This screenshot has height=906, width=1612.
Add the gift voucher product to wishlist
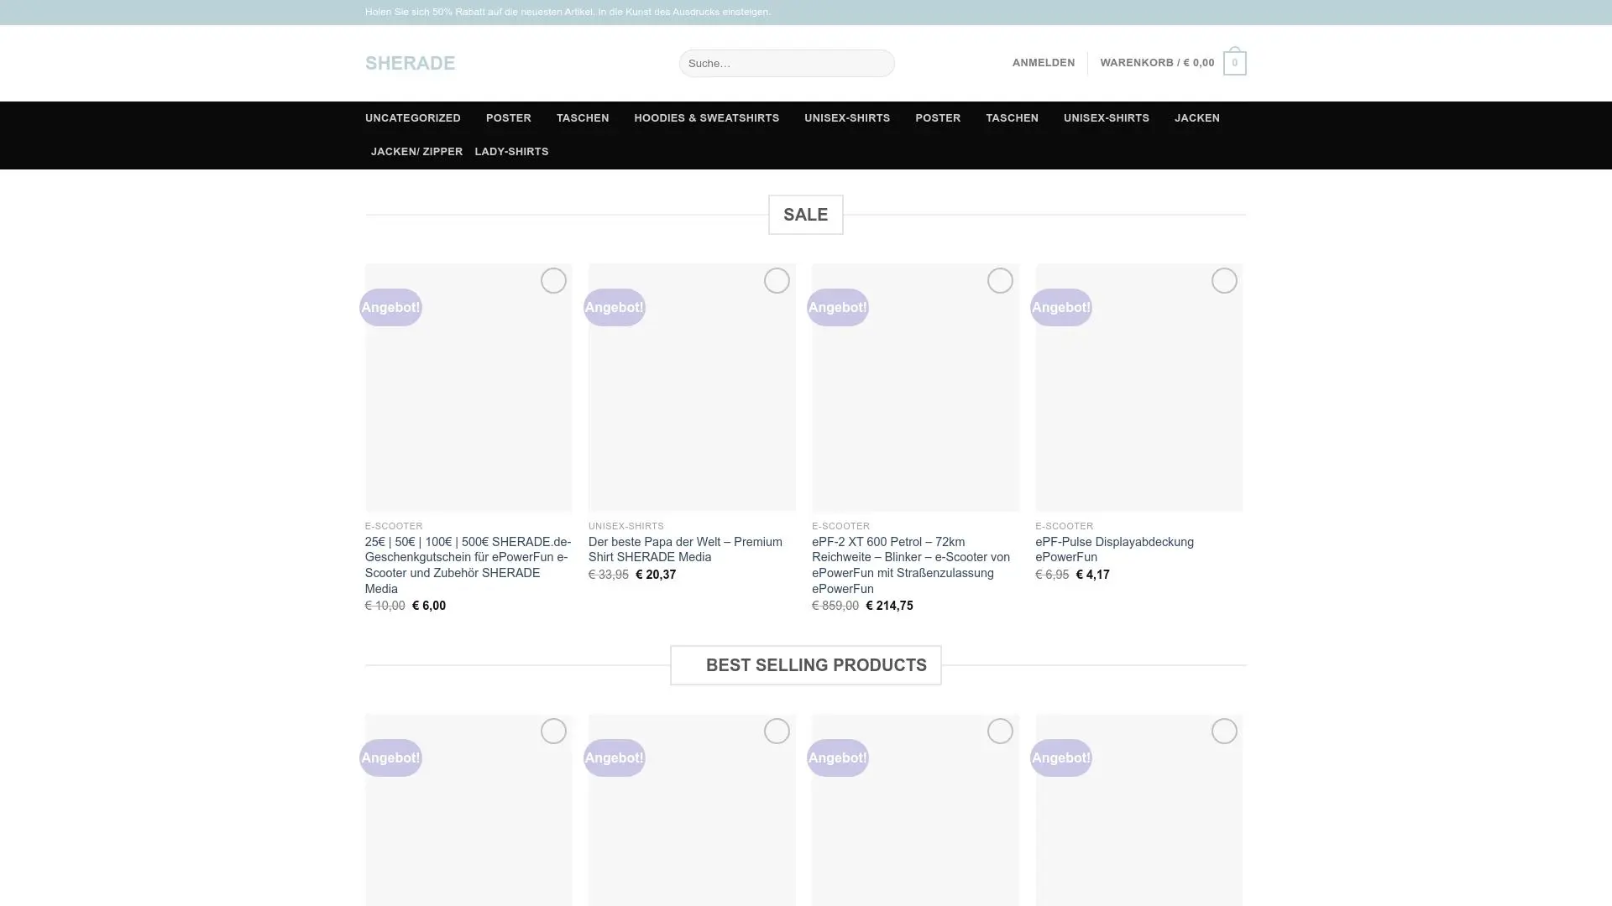click(553, 280)
